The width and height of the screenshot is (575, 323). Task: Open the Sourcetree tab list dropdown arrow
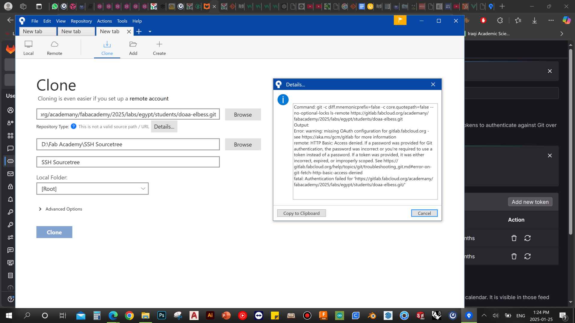coord(150,31)
